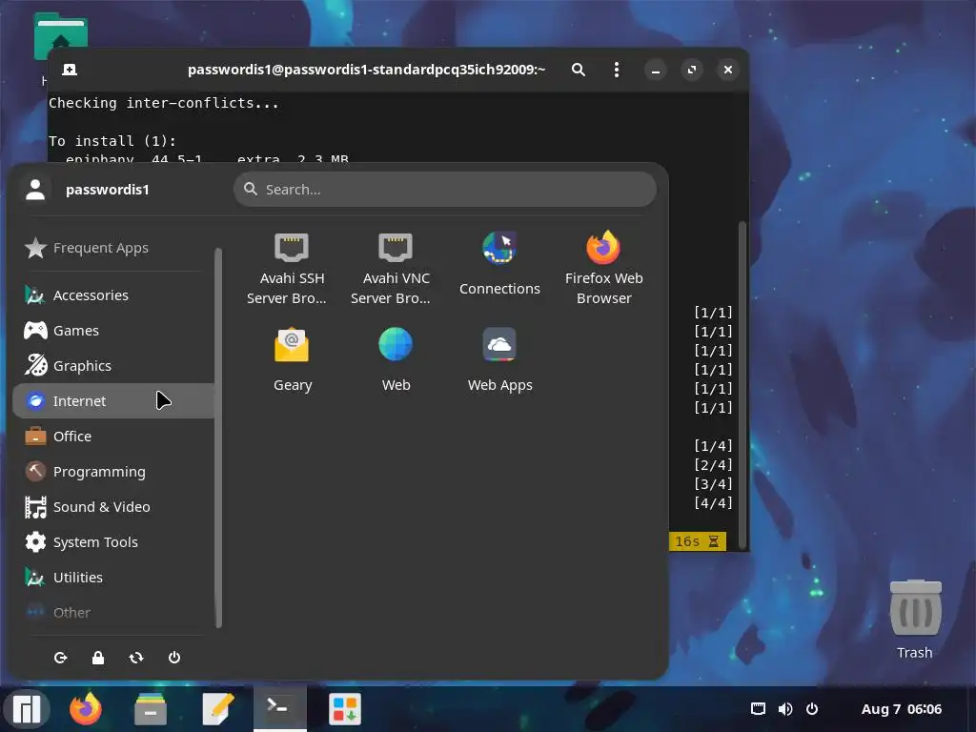Launch the Connections app
Screen dimensions: 976x732
pos(499,264)
